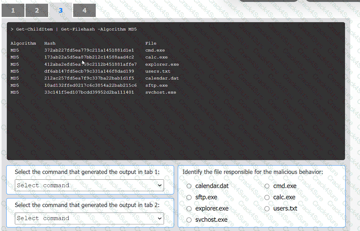Image resolution: width=360 pixels, height=231 pixels.
Task: Select tab 3
Action: (60, 10)
